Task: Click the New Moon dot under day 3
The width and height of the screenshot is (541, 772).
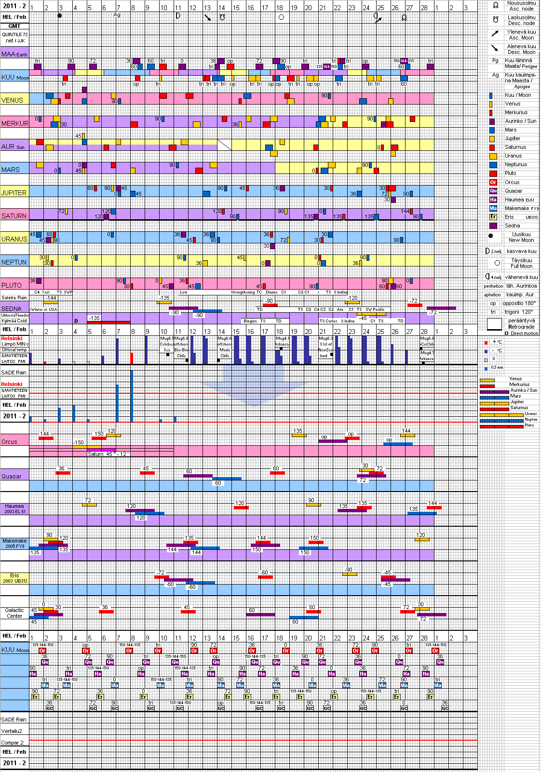Action: (60, 16)
